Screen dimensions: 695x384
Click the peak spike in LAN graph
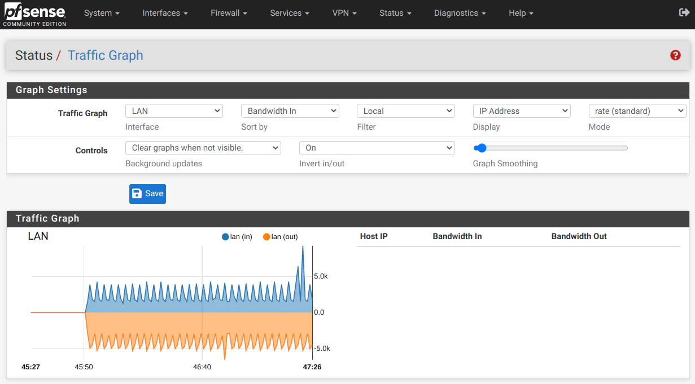pos(303,248)
